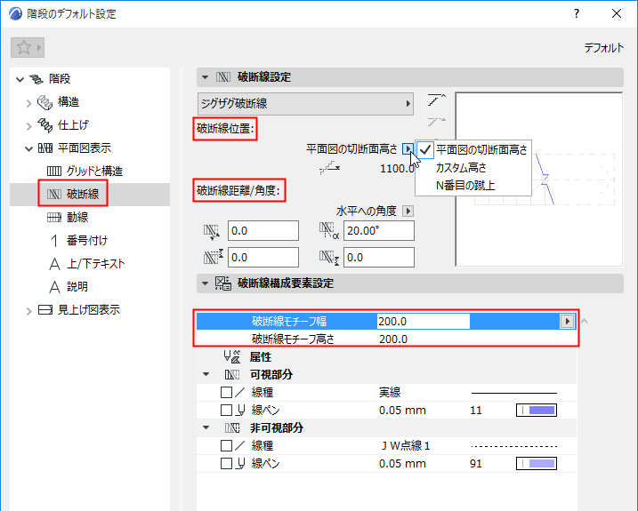638x511 pixels.
Task: Select グリッドと構造 in the tree
Action: pyautogui.click(x=95, y=172)
